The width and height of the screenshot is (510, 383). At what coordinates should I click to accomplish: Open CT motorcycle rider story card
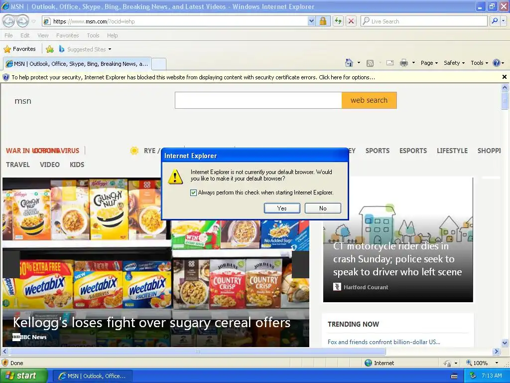point(398,239)
